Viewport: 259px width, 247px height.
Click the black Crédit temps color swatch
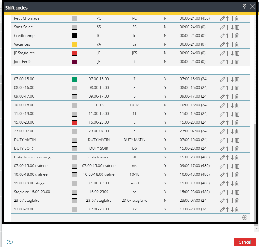click(75, 36)
